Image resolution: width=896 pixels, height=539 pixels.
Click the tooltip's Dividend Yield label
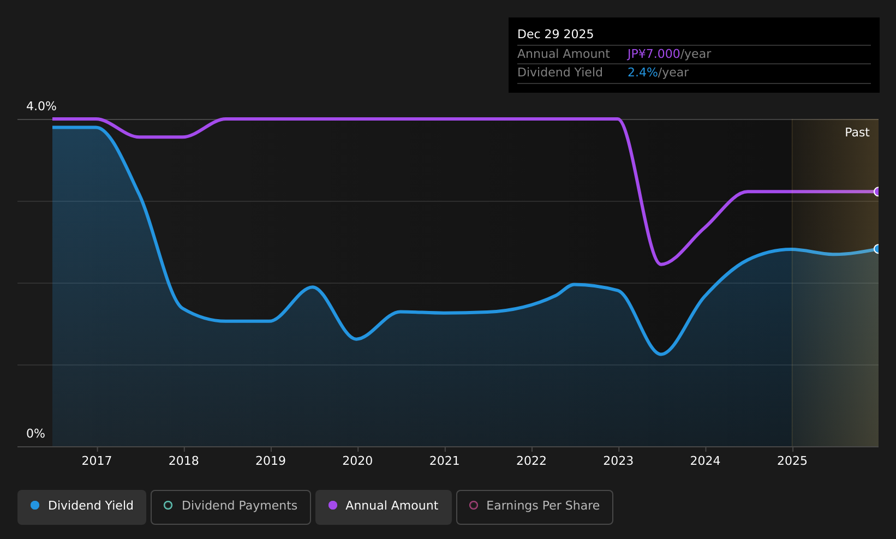(560, 73)
